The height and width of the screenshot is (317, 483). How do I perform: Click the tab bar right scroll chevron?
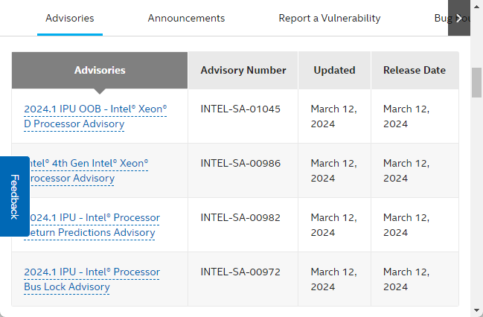(x=459, y=18)
